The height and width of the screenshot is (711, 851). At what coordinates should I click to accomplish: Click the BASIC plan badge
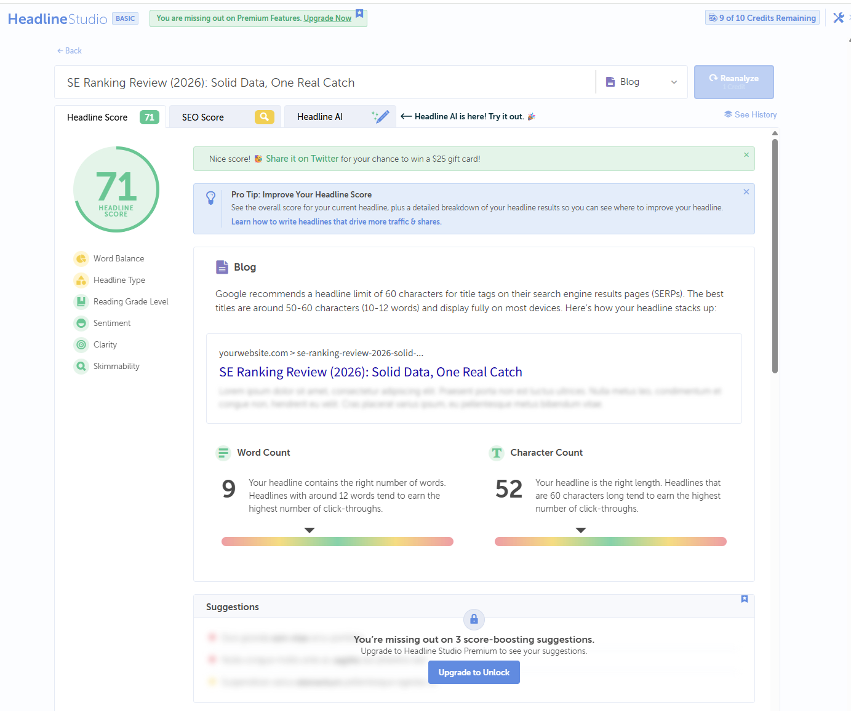click(x=126, y=18)
